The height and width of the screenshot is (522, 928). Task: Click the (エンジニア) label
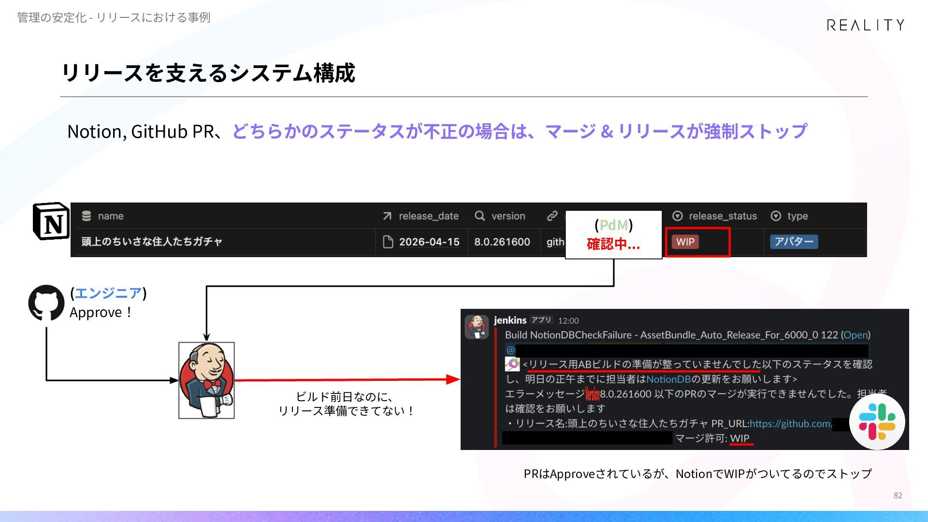pos(108,293)
